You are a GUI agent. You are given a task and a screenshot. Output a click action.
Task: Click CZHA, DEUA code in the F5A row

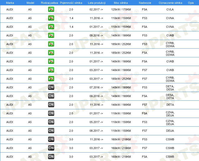[170, 114]
